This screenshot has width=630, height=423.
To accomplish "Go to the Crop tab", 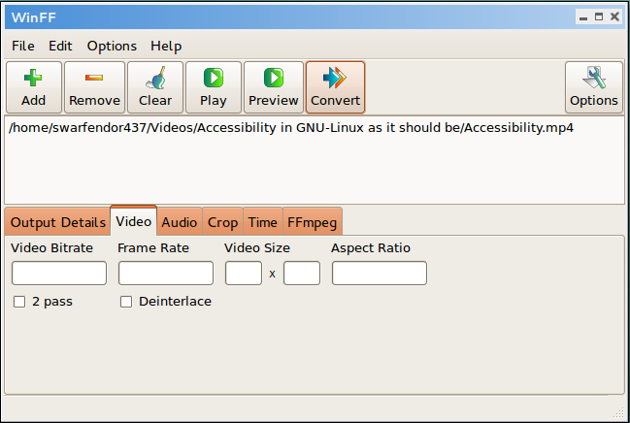I will [x=222, y=222].
